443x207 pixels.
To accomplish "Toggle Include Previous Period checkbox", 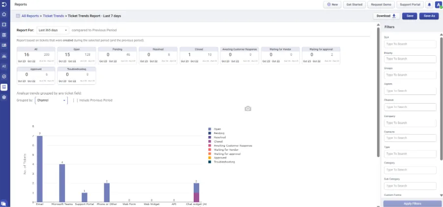I will click(75, 100).
